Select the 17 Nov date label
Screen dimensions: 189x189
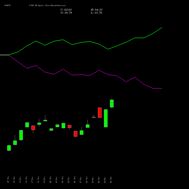click(32, 180)
